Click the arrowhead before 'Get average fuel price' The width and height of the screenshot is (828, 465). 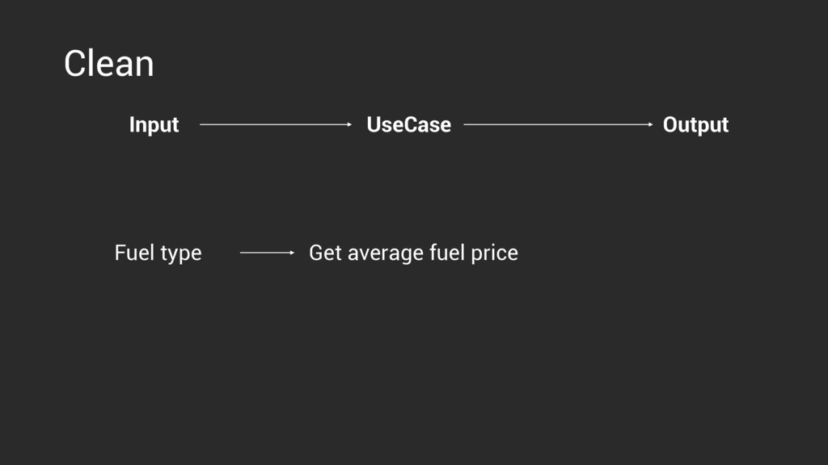click(292, 253)
